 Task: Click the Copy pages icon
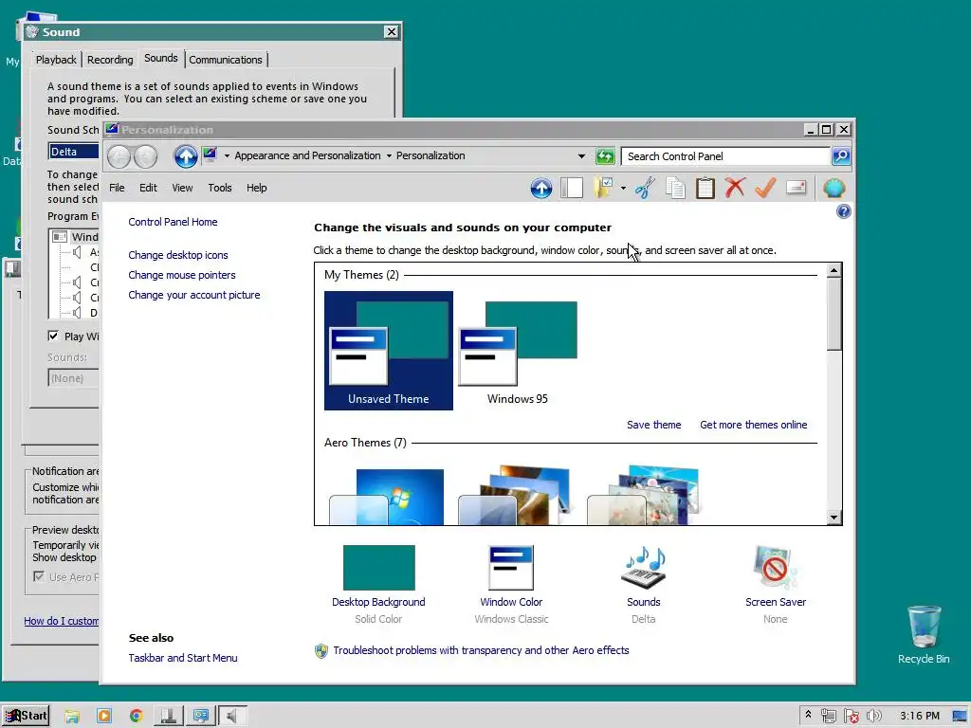pyautogui.click(x=675, y=188)
